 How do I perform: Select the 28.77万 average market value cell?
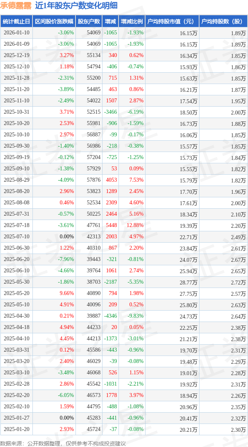click(188, 282)
